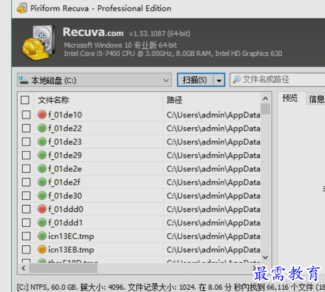This screenshot has width=325, height=292.
Task: Sort by 文件名称 column header
Action: click(x=99, y=100)
